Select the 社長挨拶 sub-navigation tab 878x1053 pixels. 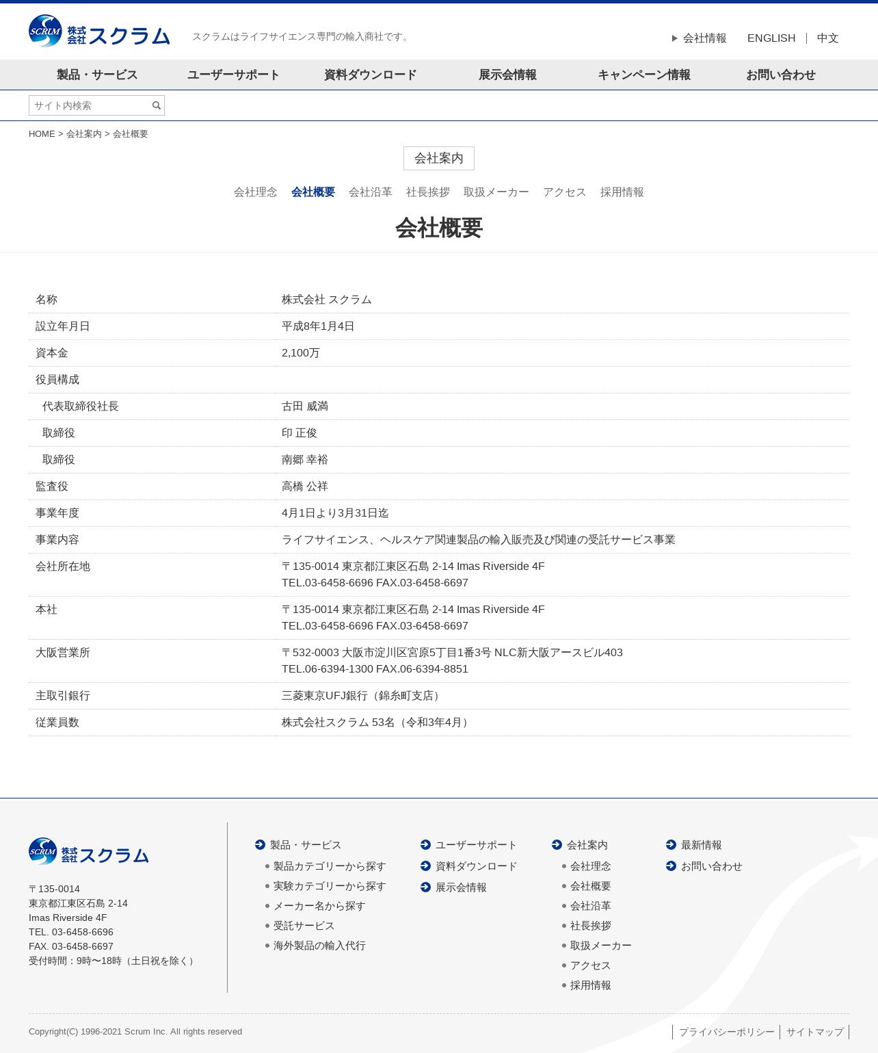[x=428, y=192]
